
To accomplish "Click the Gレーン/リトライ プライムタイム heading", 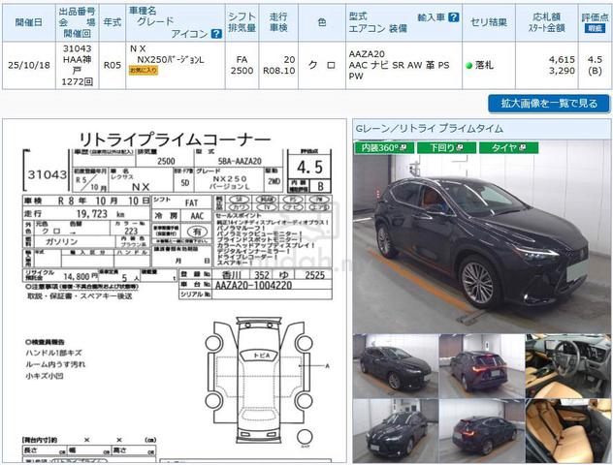I will (430, 129).
